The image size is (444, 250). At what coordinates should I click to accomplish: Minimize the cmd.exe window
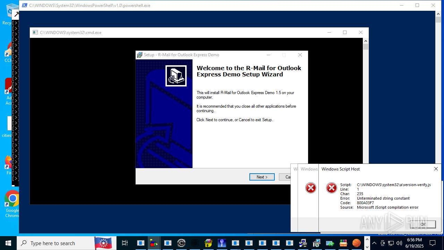(x=329, y=33)
